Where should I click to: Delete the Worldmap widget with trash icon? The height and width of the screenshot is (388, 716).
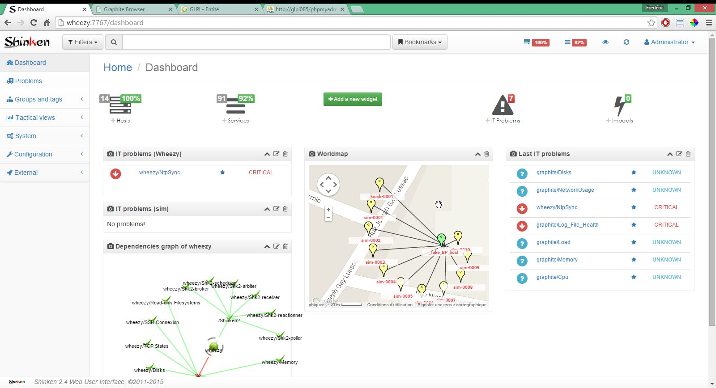pos(486,154)
